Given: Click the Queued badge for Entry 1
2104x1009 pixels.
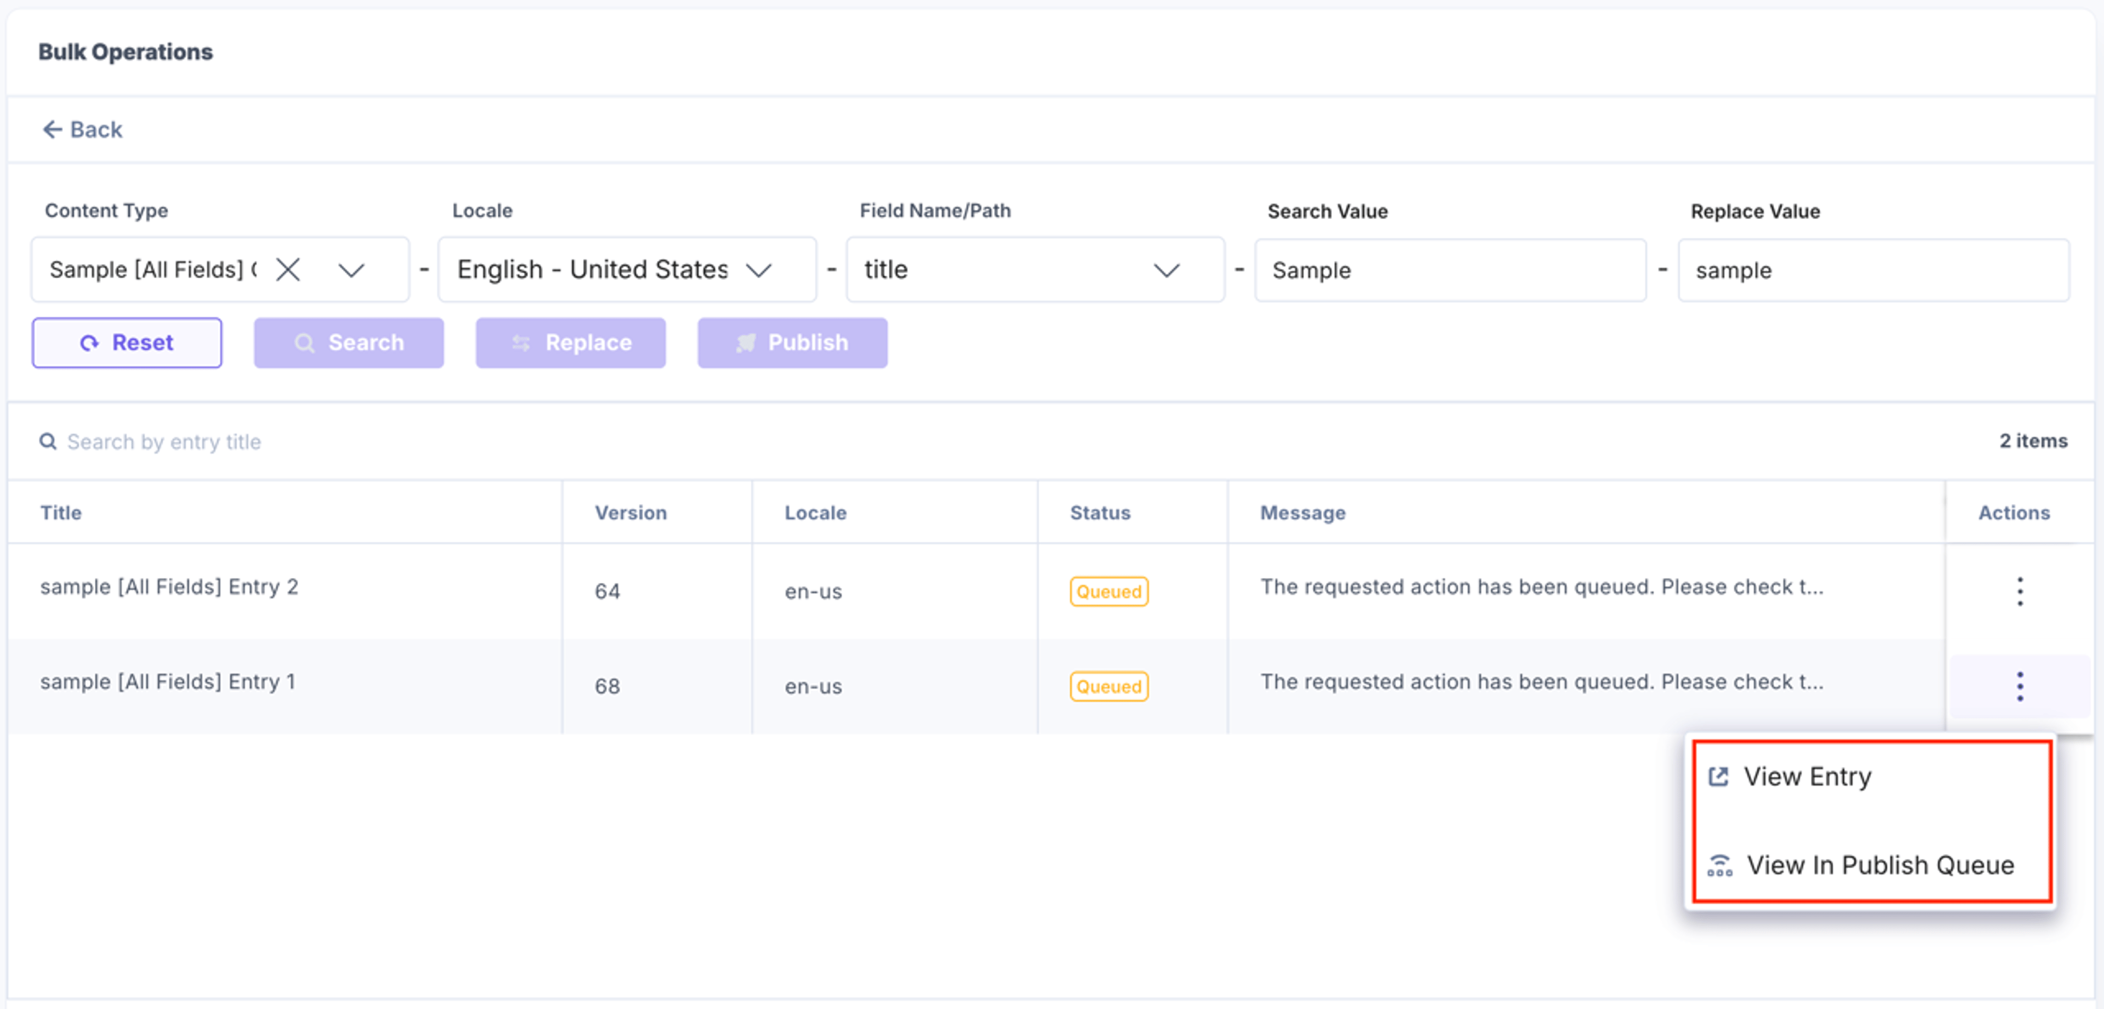Looking at the screenshot, I should 1108,686.
